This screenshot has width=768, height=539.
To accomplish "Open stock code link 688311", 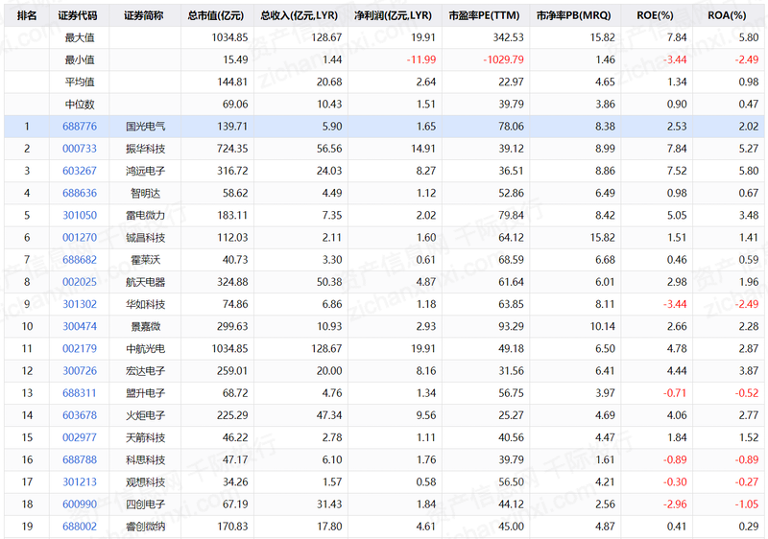I will [80, 393].
